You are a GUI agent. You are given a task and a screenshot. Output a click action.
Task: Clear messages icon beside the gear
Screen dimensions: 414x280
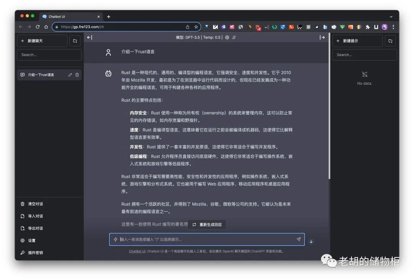click(x=234, y=38)
